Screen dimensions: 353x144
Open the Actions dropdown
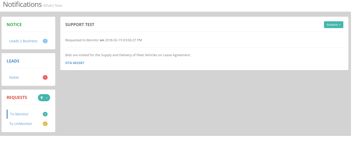(333, 25)
